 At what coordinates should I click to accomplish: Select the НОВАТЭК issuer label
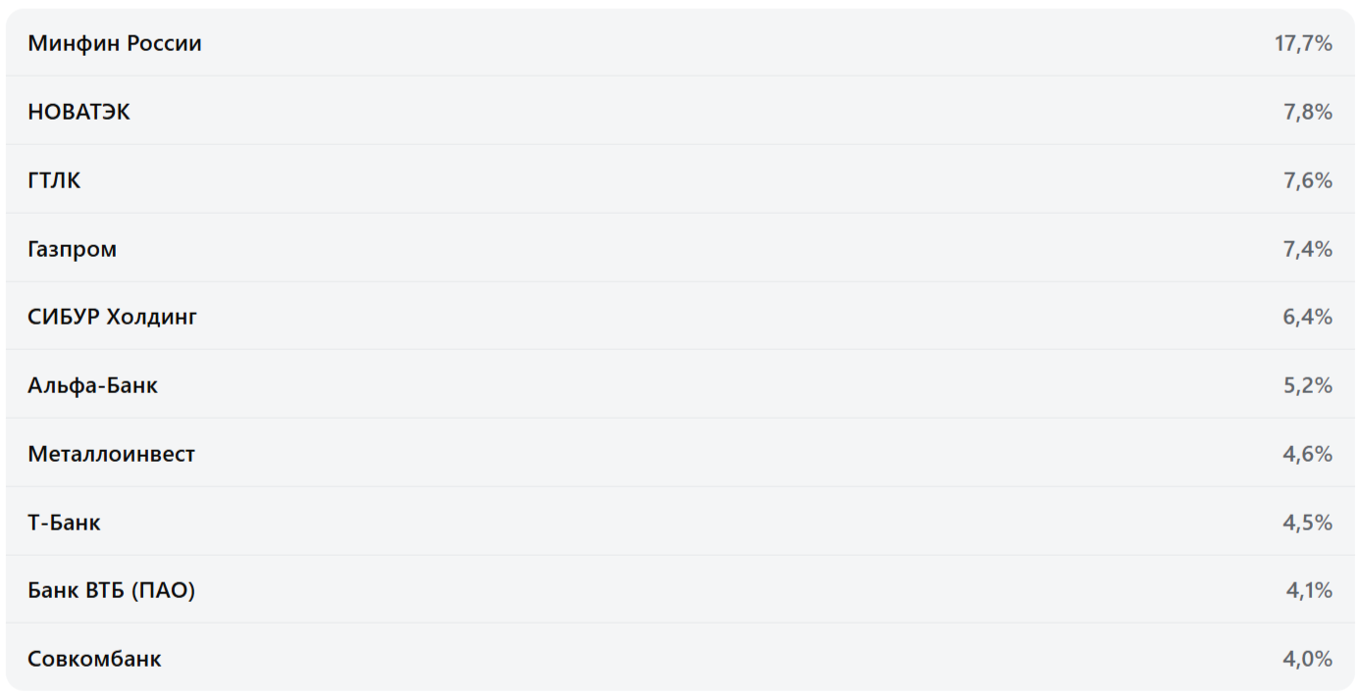78,112
